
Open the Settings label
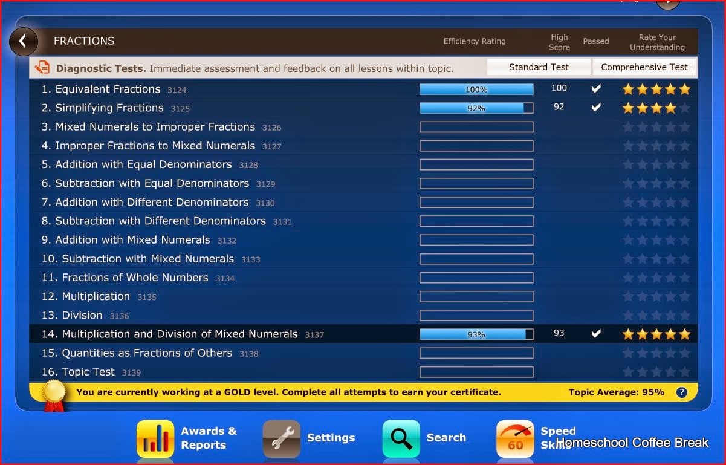coord(331,438)
